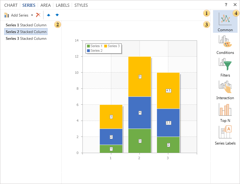Switch to the AREA tab

click(46, 5)
